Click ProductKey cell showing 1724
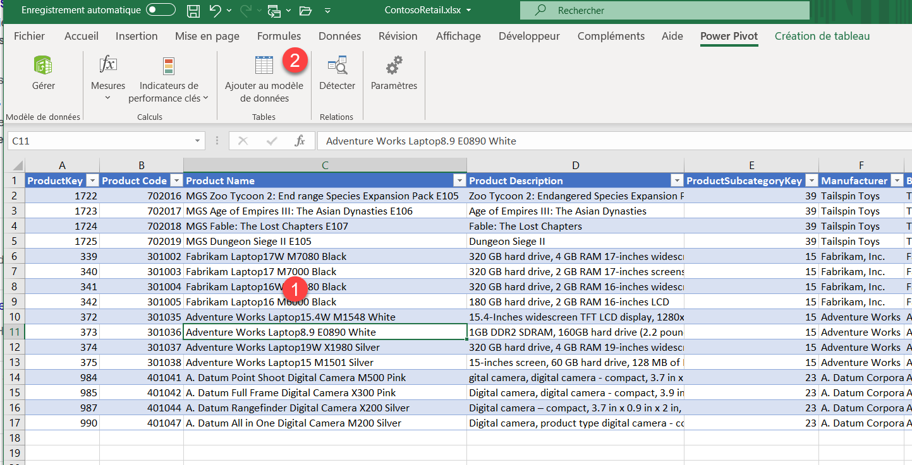This screenshot has height=465, width=912. [62, 226]
